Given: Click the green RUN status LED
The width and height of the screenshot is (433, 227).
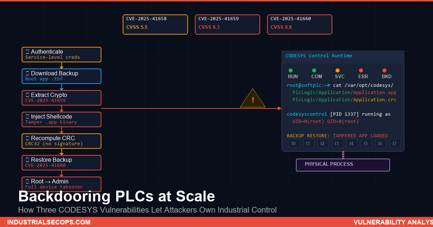Looking at the screenshot, I should tap(291, 71).
